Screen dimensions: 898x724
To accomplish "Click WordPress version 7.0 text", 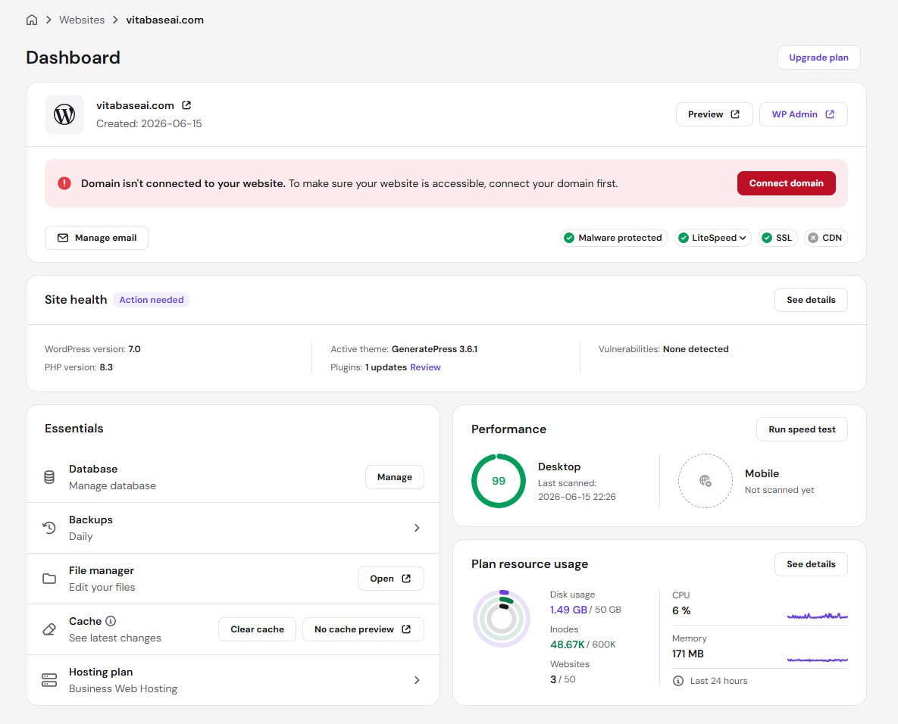I will coord(92,349).
